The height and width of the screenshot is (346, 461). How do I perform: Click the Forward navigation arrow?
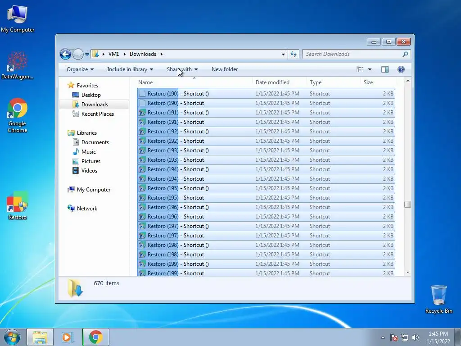[x=78, y=54]
